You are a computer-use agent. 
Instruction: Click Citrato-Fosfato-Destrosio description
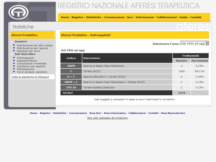click(x=127, y=87)
